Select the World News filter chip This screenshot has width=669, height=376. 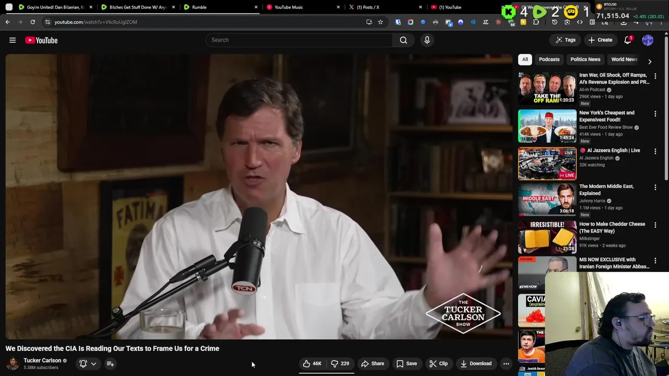pyautogui.click(x=624, y=60)
